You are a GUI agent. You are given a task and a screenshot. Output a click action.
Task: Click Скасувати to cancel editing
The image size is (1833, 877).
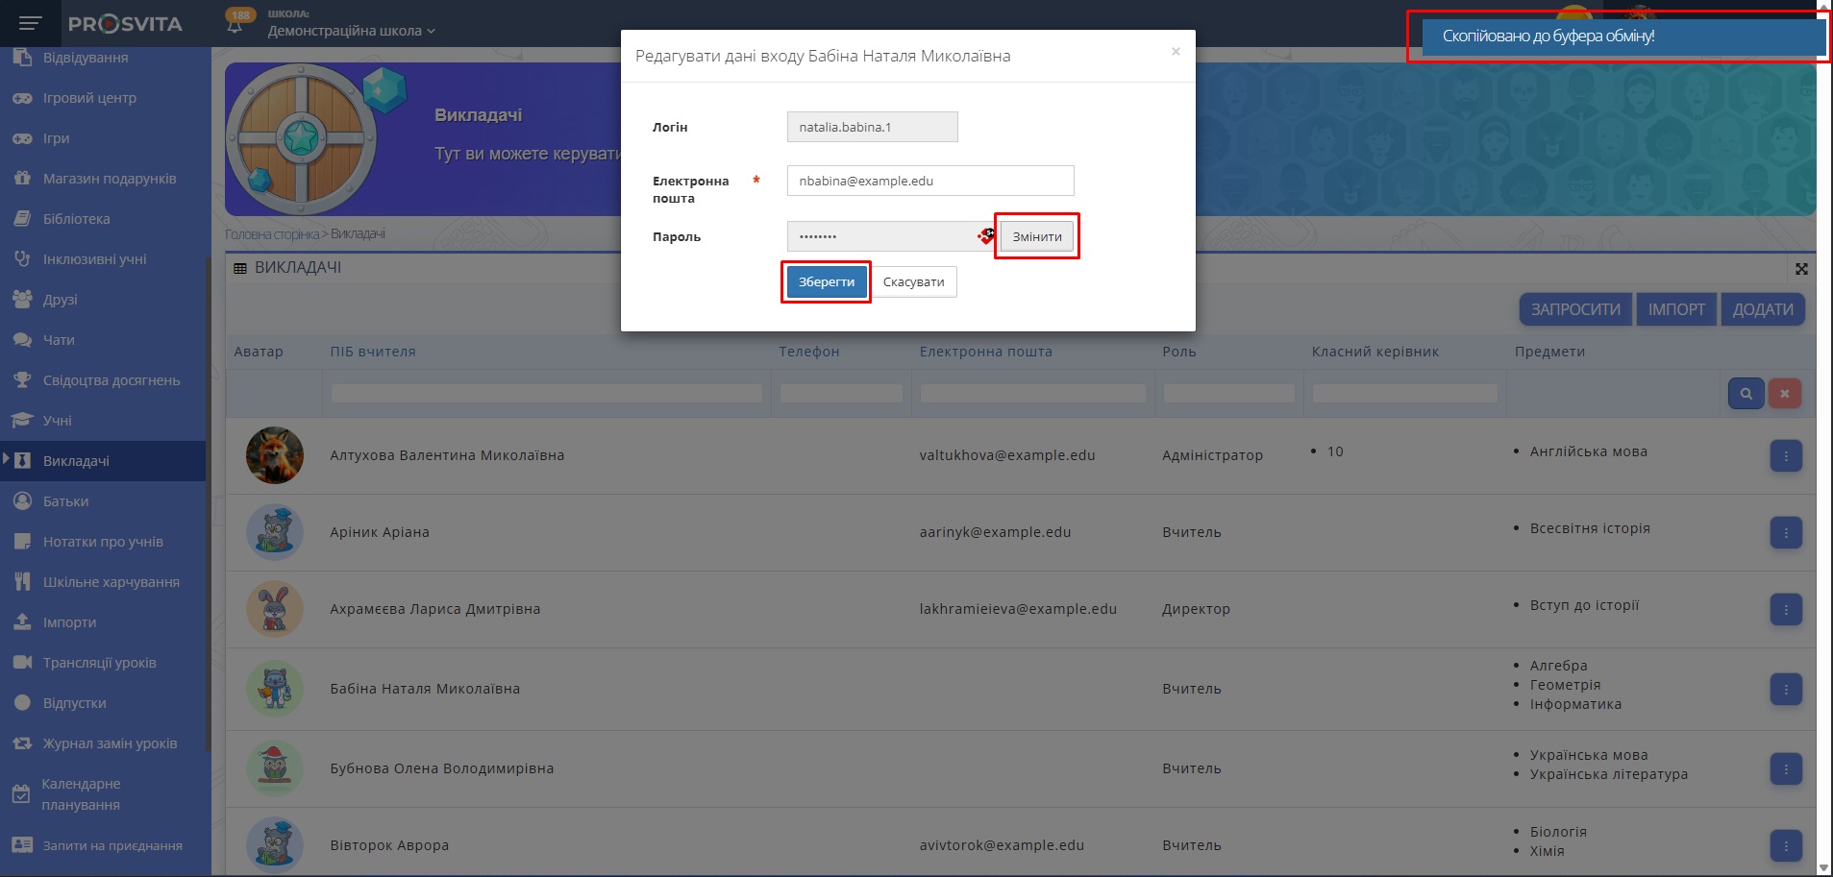pos(913,282)
